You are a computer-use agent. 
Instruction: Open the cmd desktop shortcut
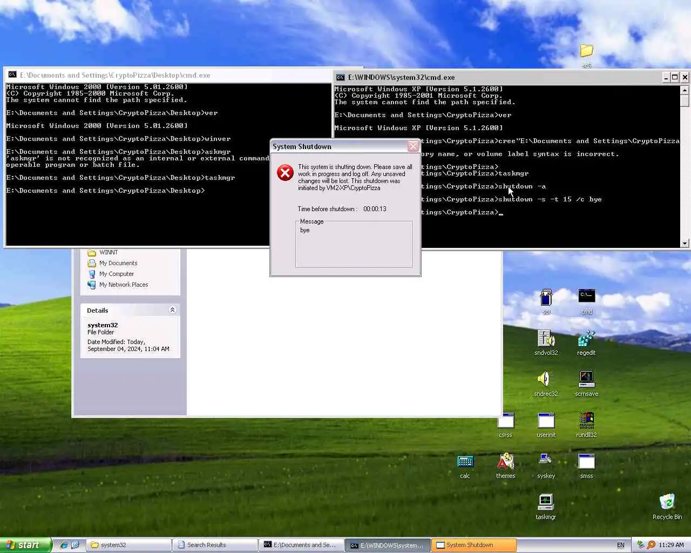(586, 302)
